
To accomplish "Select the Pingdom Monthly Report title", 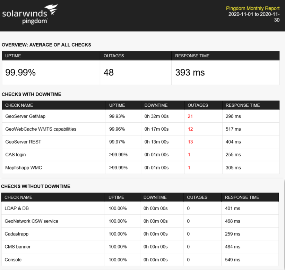I will click(253, 8).
